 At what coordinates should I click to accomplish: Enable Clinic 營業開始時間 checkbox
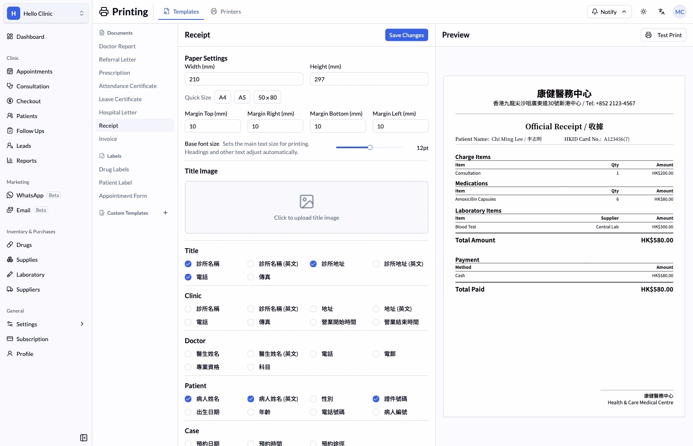(x=313, y=322)
